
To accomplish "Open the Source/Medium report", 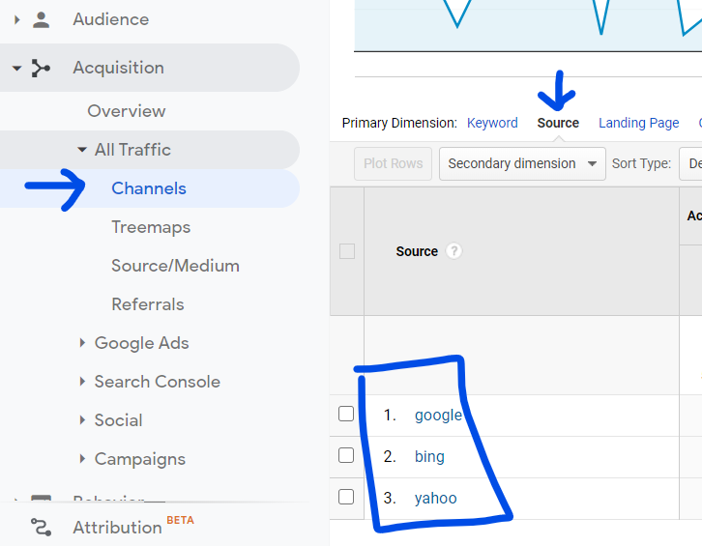I will [175, 266].
